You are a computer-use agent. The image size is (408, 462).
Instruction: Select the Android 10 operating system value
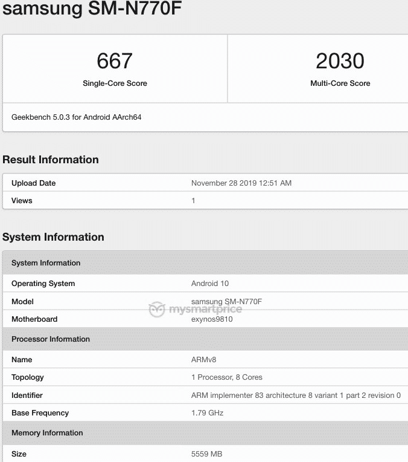[210, 284]
